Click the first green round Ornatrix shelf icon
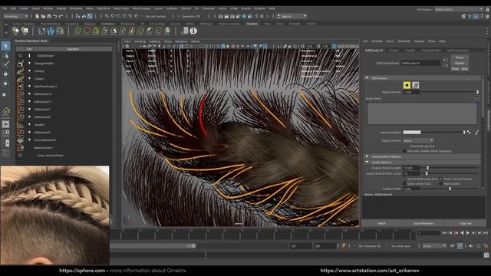 [78, 31]
